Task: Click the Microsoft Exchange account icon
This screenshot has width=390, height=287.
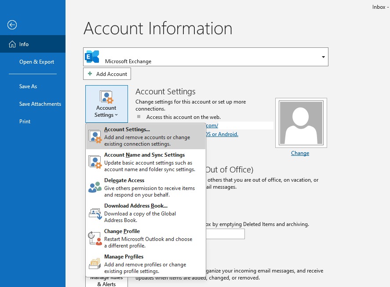Action: click(92, 57)
